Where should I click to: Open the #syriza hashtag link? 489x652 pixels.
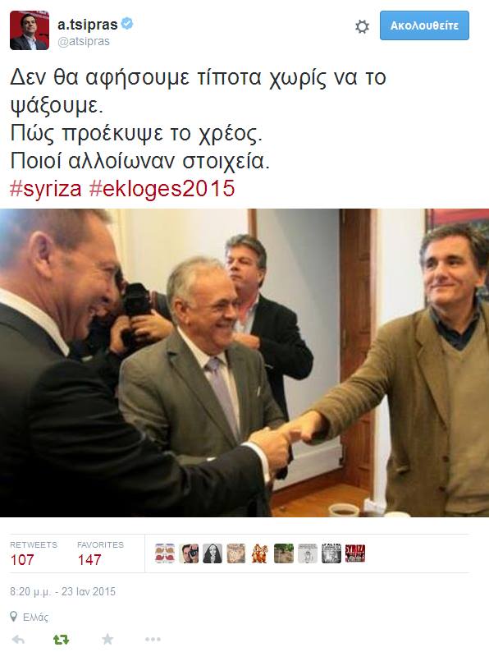pos(46,188)
